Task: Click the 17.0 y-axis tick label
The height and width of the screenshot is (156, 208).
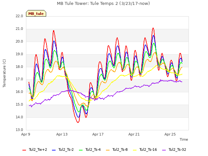Action: pyautogui.click(x=19, y=79)
